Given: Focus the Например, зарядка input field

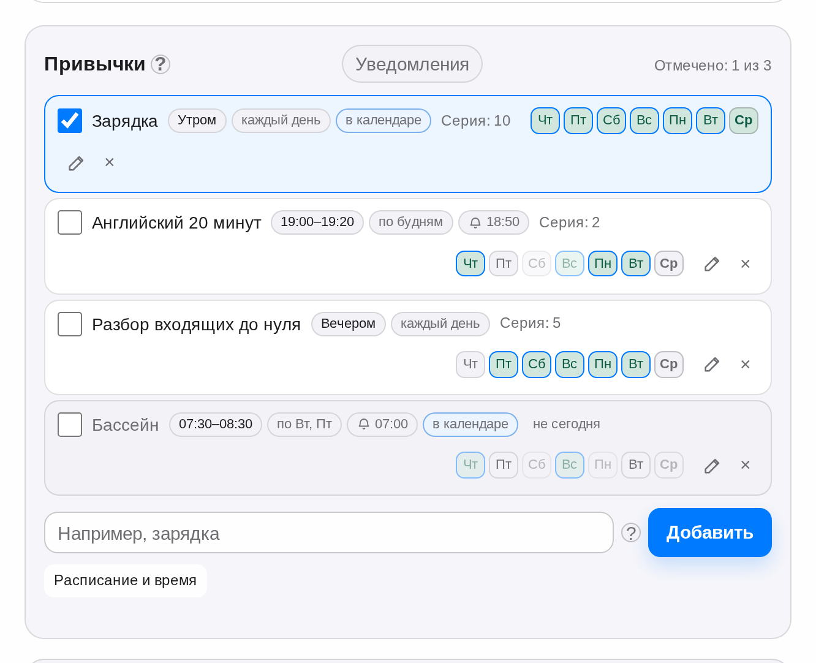Looking at the screenshot, I should tap(329, 532).
